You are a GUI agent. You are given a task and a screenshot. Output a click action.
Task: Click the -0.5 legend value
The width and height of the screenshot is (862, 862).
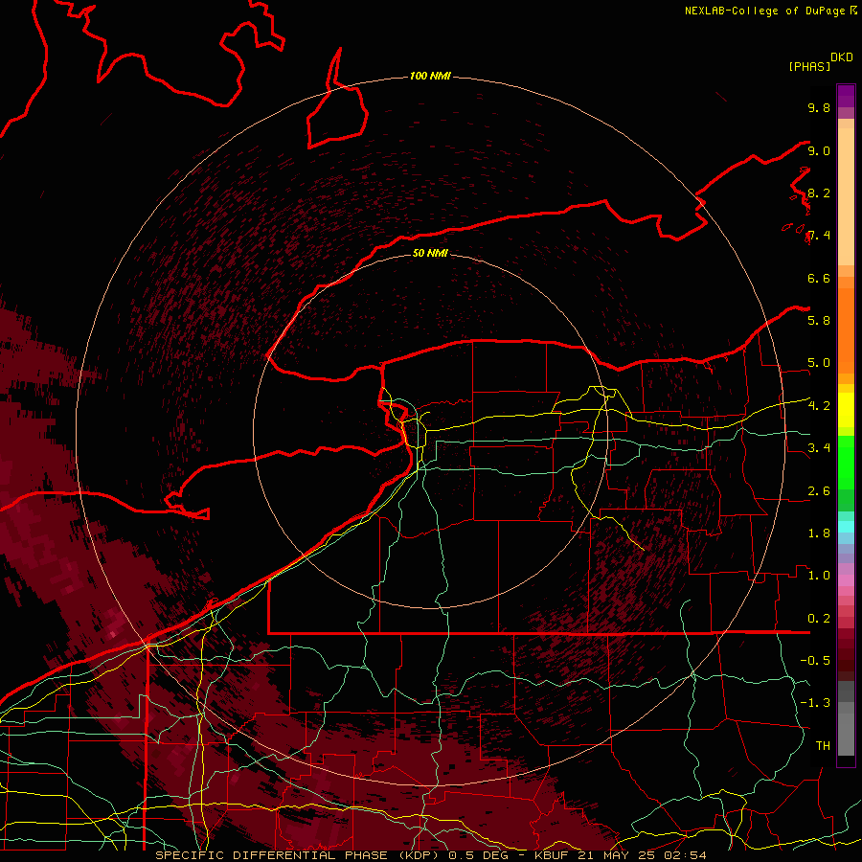pyautogui.click(x=815, y=660)
